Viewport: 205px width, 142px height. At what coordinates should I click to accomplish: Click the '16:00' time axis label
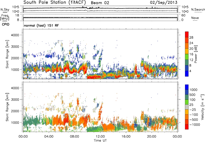click(x=126, y=137)
